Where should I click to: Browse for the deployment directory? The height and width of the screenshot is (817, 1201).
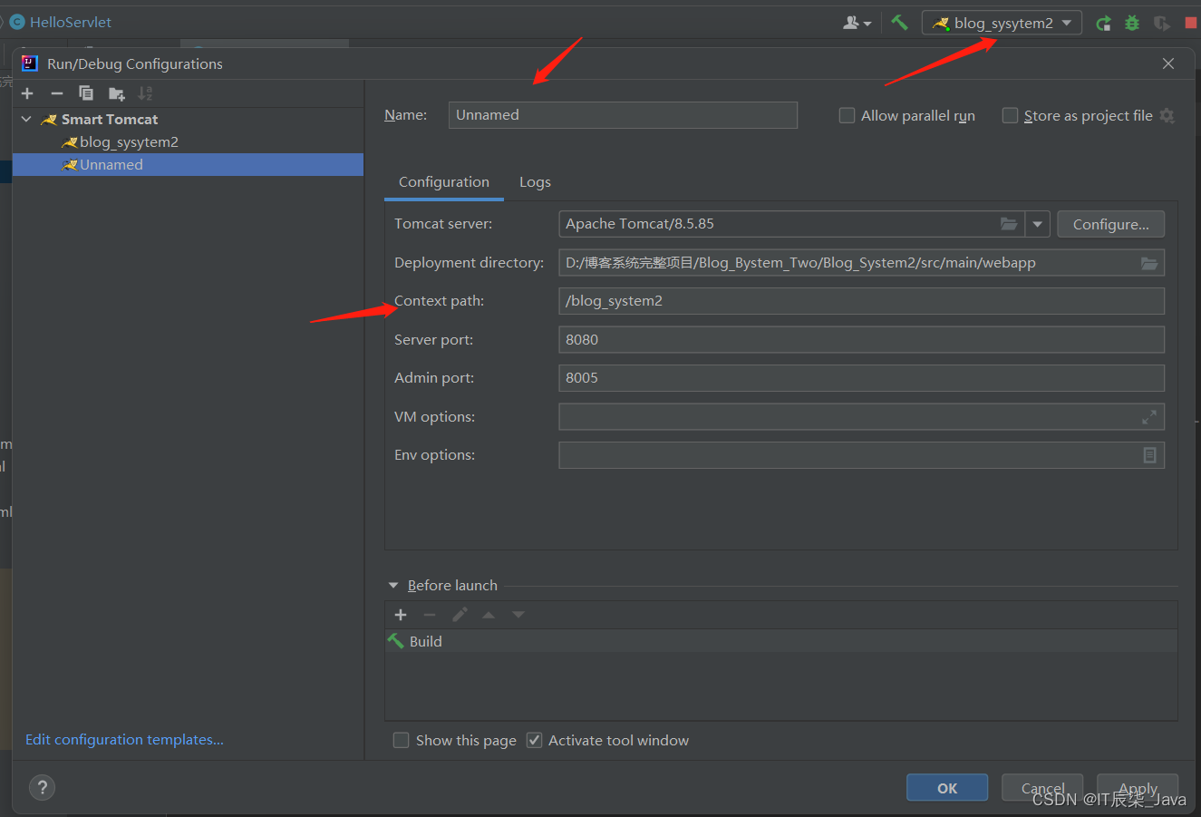tap(1149, 262)
